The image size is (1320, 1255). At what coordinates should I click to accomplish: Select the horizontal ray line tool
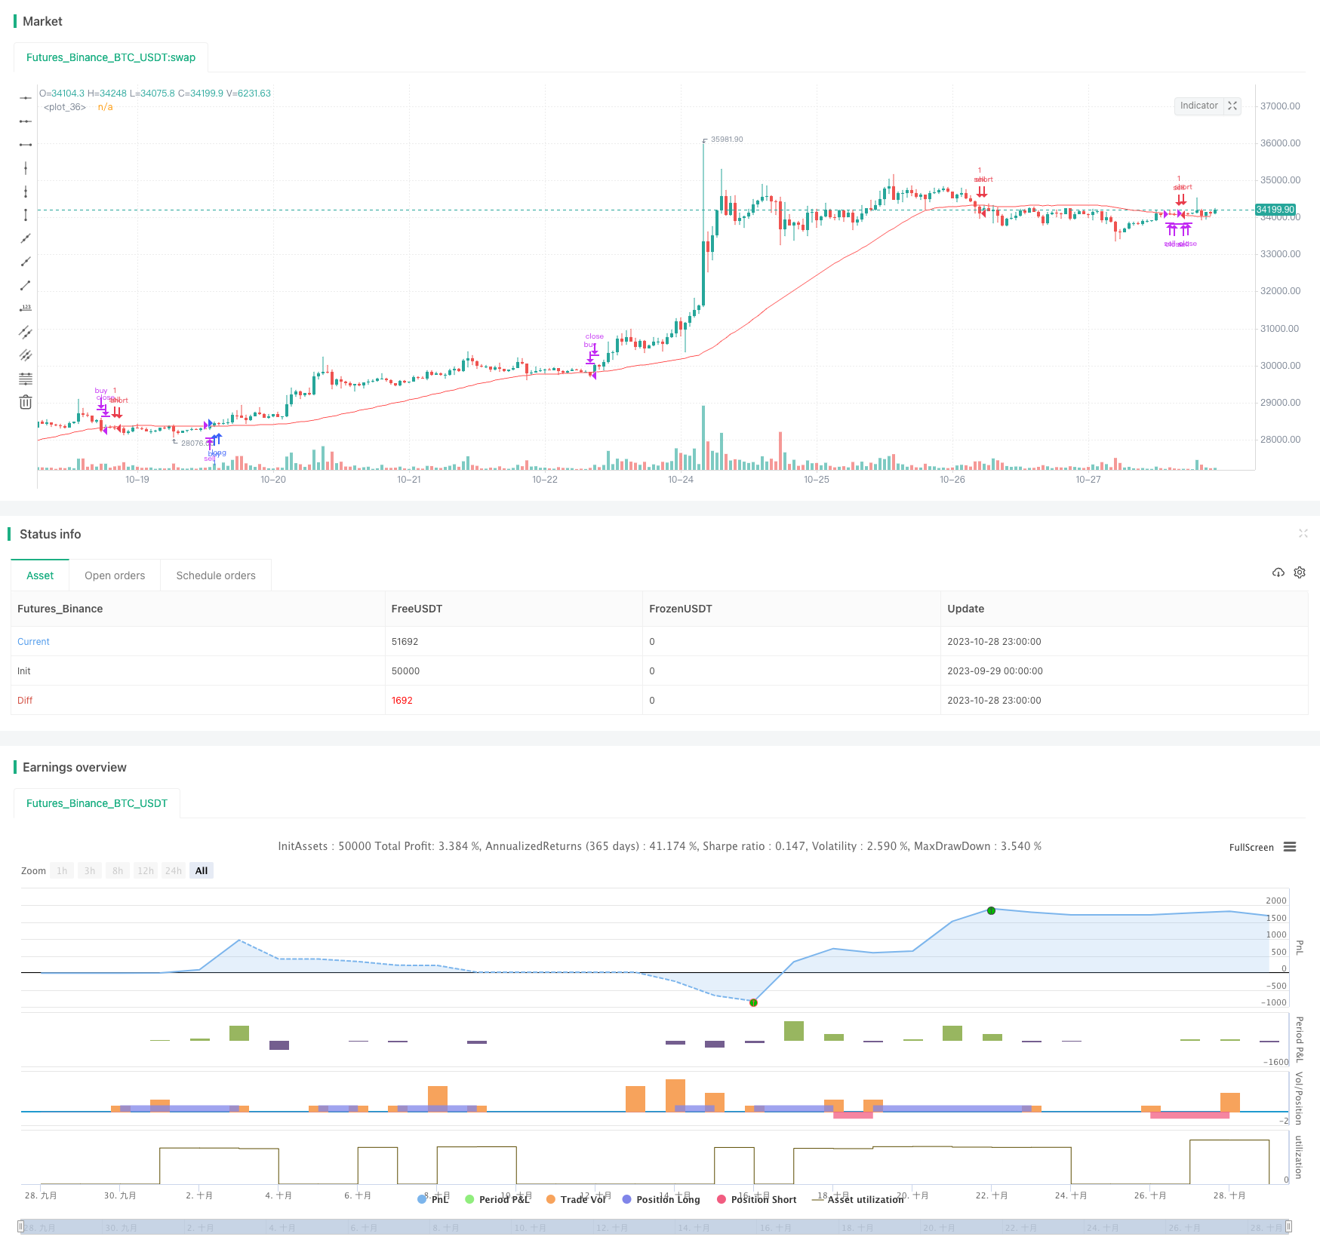[26, 121]
